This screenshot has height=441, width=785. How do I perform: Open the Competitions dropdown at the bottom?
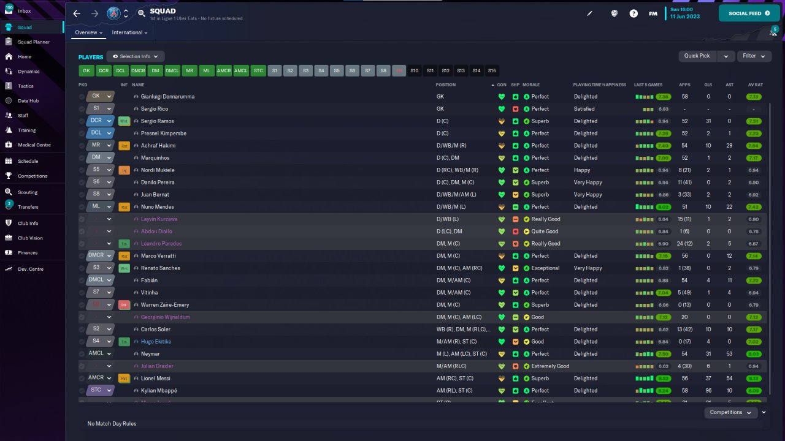pos(730,412)
